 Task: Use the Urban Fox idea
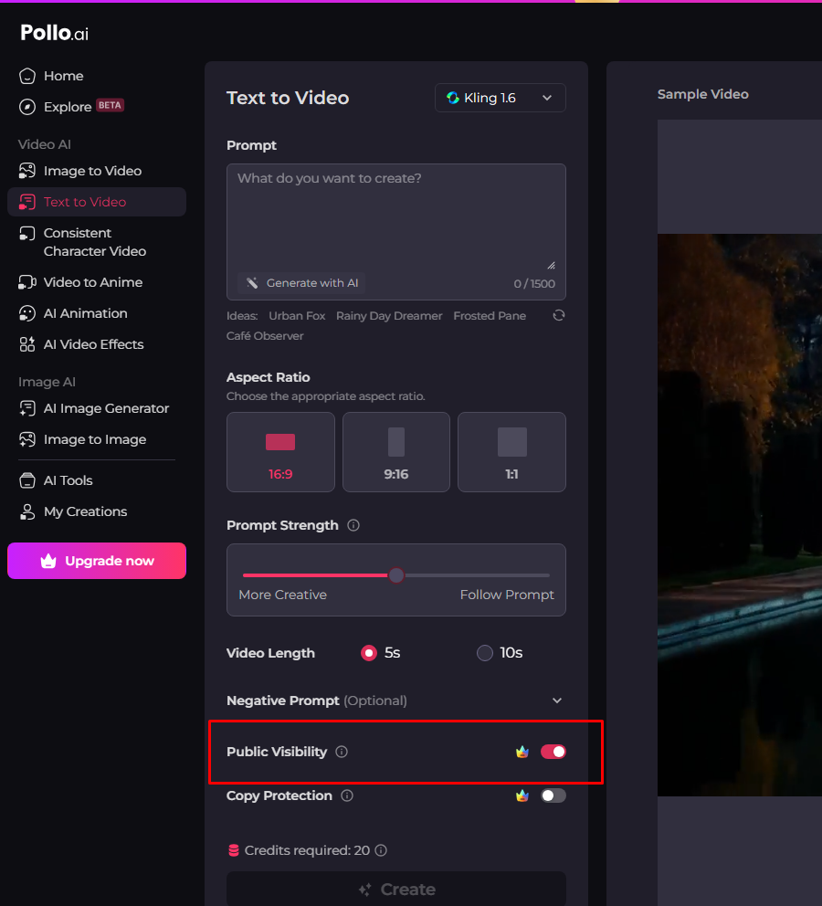click(297, 315)
